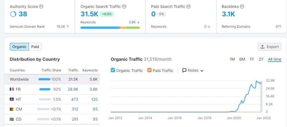Toggle the Paid Traffic checkbox

[x=150, y=70]
